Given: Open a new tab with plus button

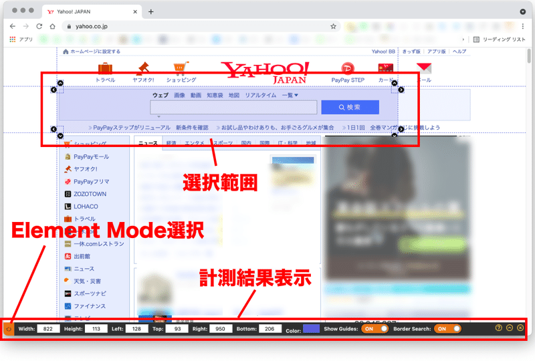Looking at the screenshot, I should click(x=151, y=11).
